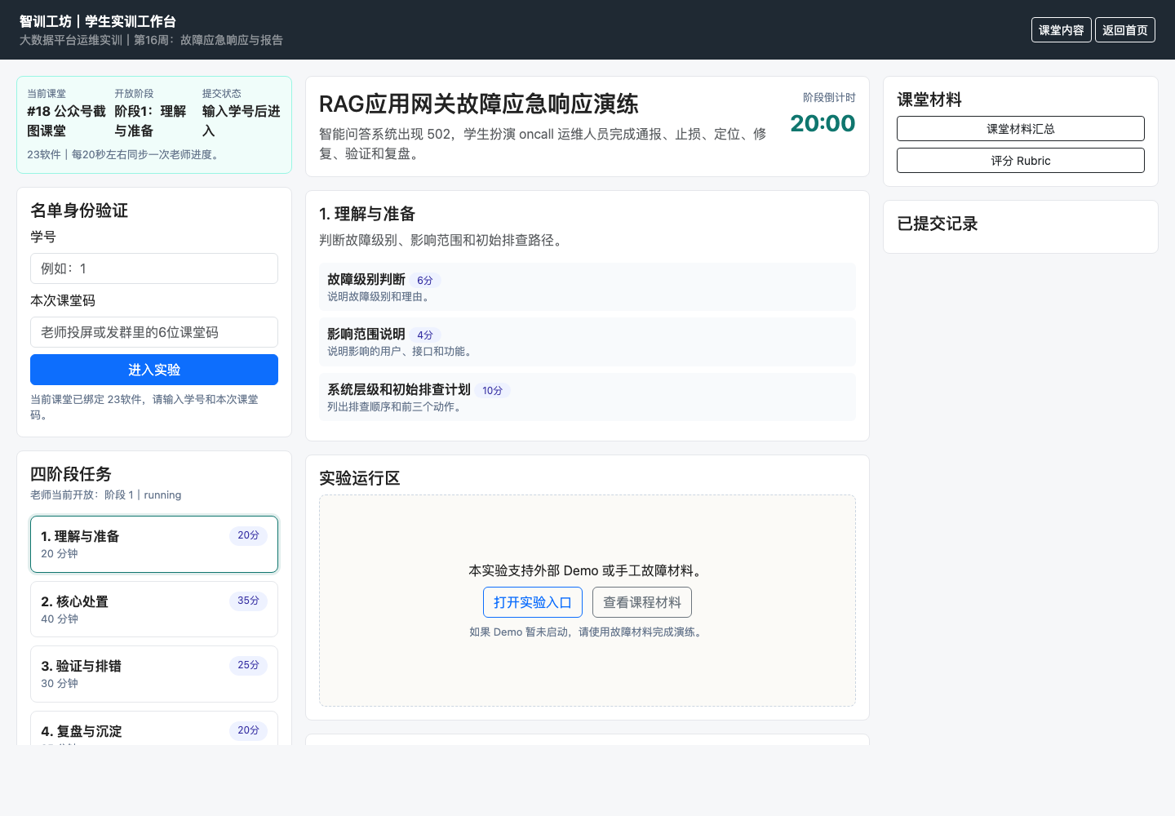Click the 6分 score badge

point(425,280)
